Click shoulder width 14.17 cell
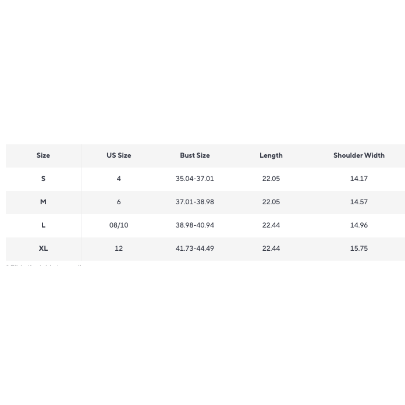The width and height of the screenshot is (405, 405). click(359, 179)
